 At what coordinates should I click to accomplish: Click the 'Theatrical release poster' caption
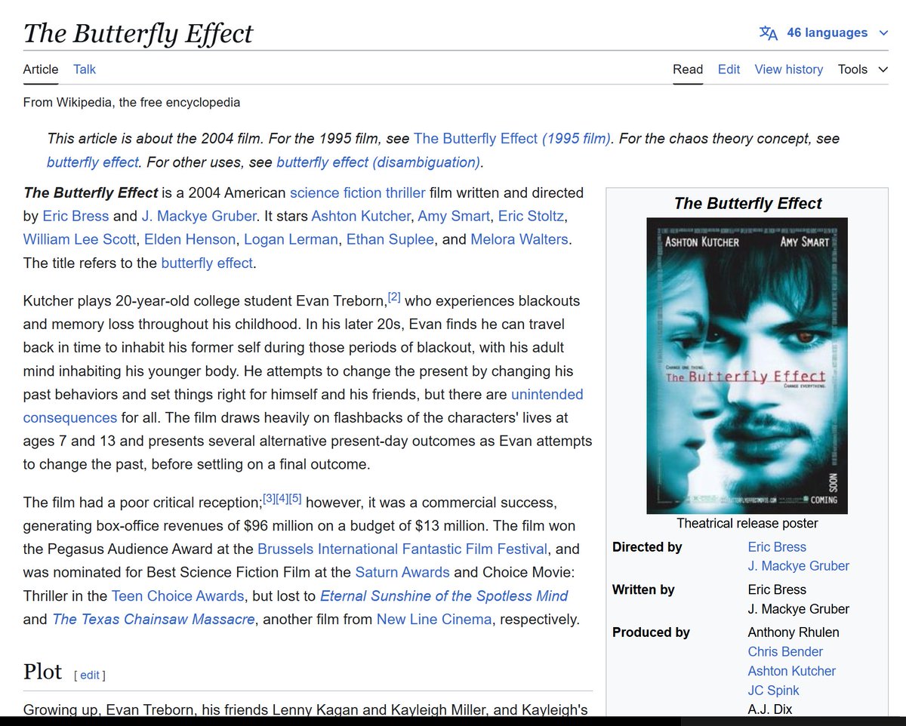pos(747,523)
